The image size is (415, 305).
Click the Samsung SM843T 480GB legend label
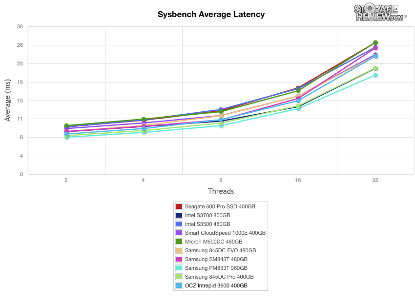pos(216,259)
